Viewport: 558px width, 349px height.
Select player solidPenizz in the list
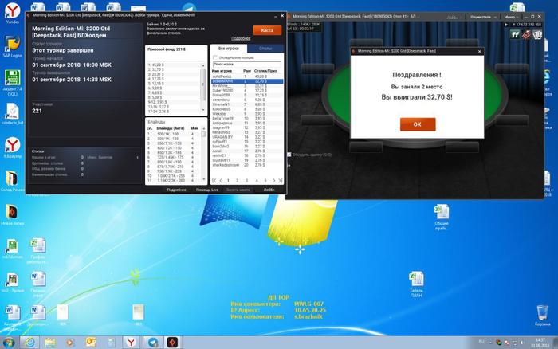coord(247,76)
